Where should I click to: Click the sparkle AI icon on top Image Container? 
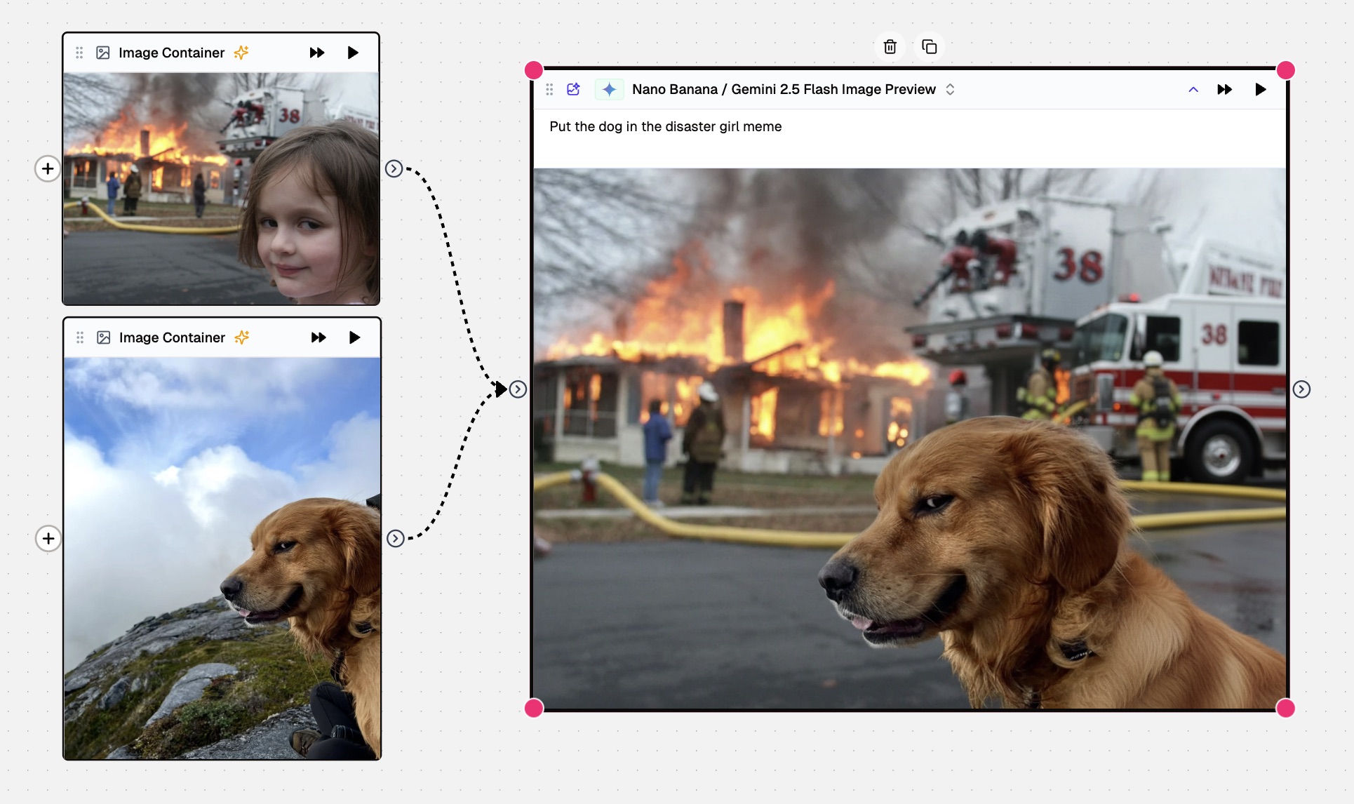tap(241, 52)
